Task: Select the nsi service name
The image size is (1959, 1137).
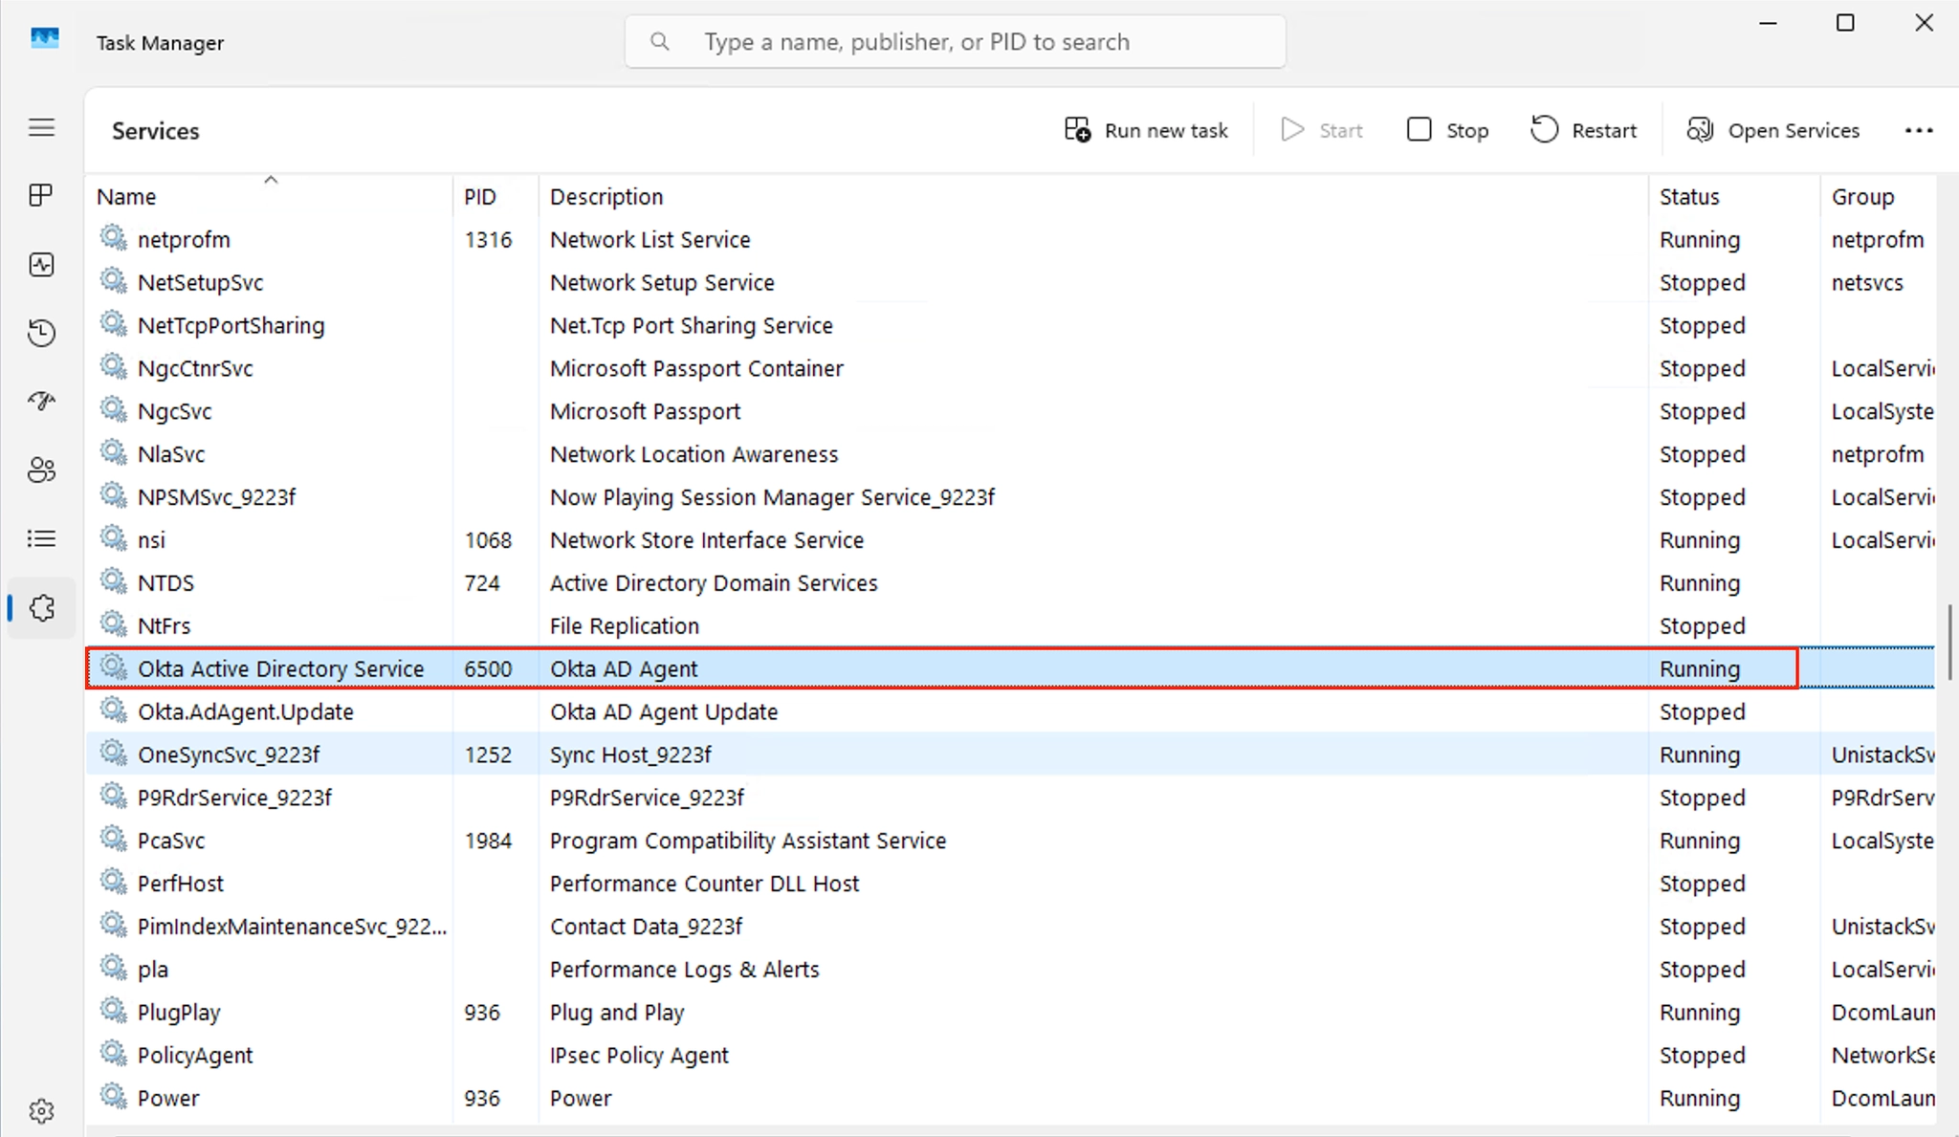Action: [151, 541]
